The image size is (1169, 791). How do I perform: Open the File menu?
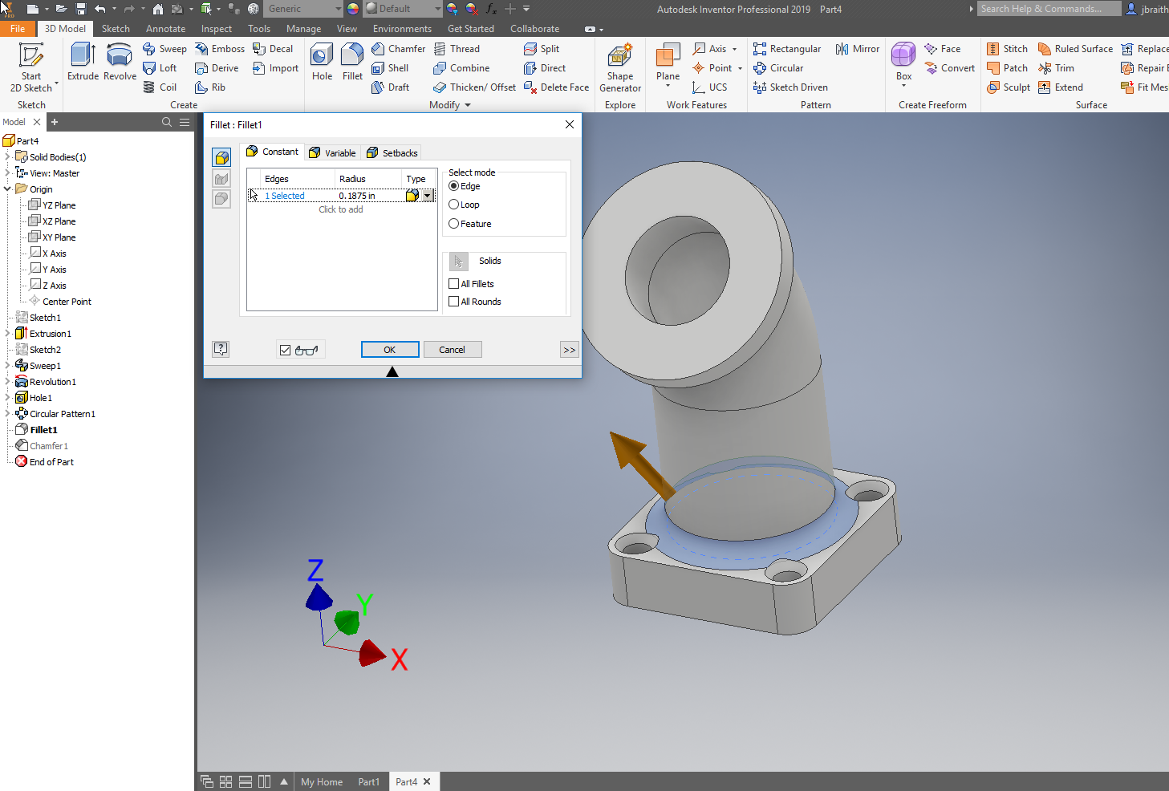[18, 29]
